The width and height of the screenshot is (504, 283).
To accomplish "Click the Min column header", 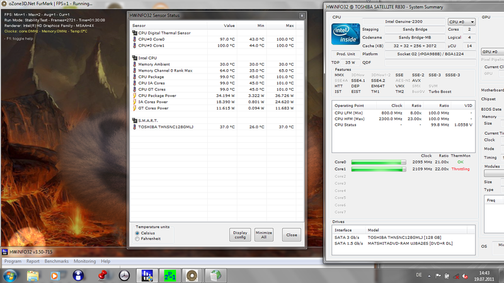I will [251, 26].
